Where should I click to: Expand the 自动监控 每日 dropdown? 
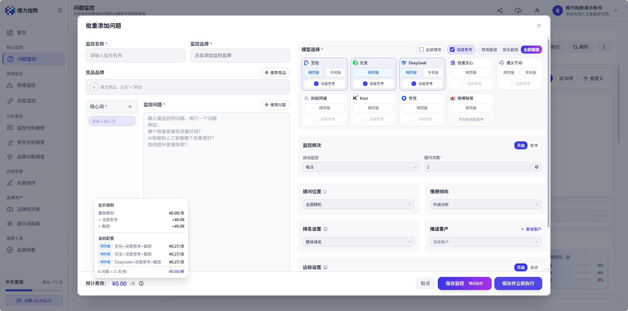361,167
